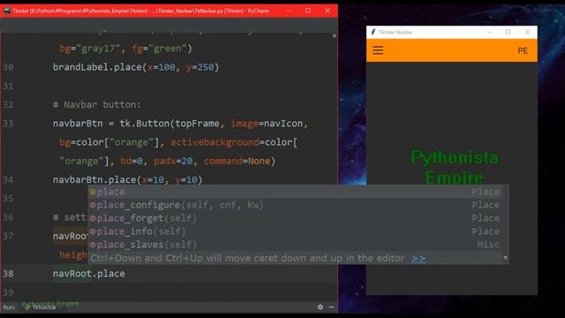Click the hamburger menu icon in Tkinter Navbar
565x318 pixels.
click(378, 50)
